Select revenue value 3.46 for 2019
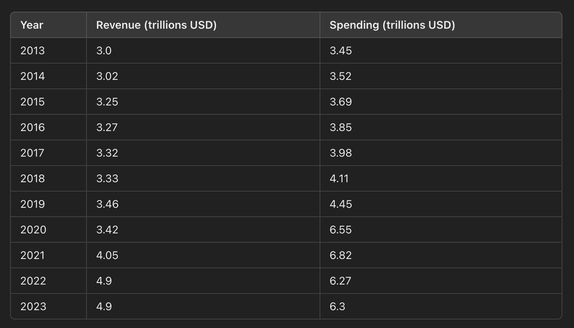The width and height of the screenshot is (574, 328). (x=107, y=204)
